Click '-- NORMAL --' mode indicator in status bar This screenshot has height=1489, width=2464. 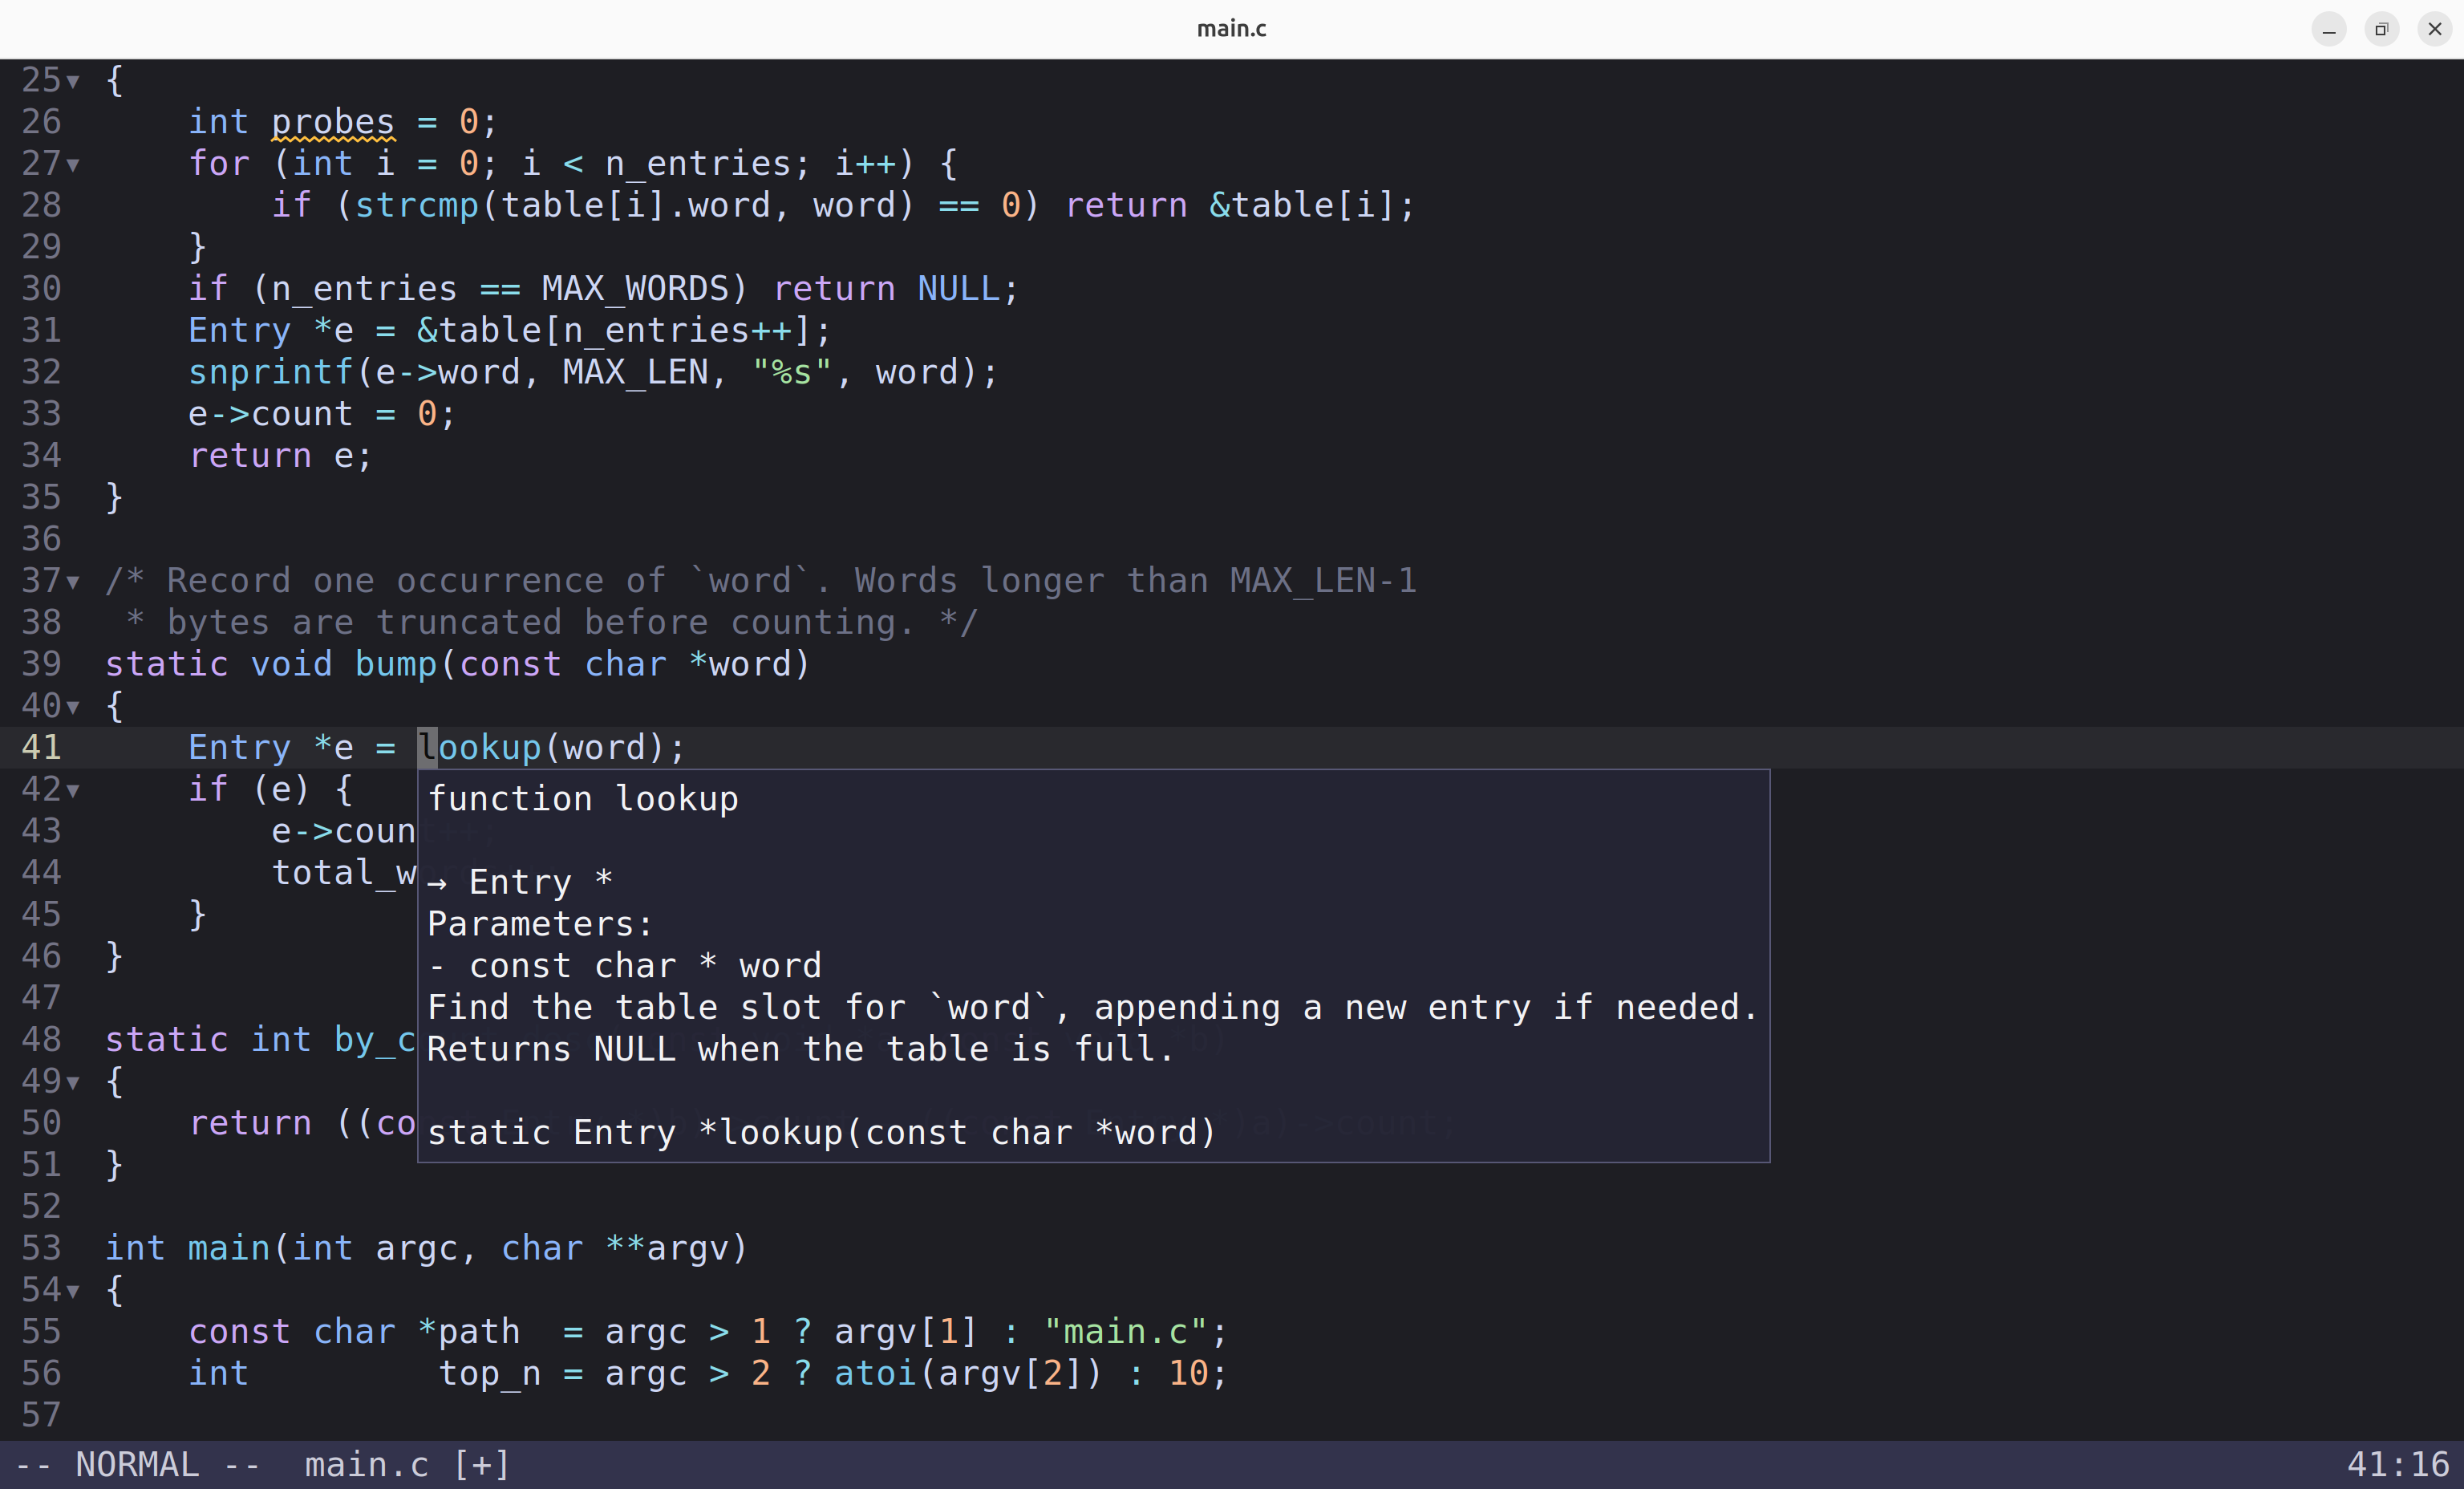[x=138, y=1465]
